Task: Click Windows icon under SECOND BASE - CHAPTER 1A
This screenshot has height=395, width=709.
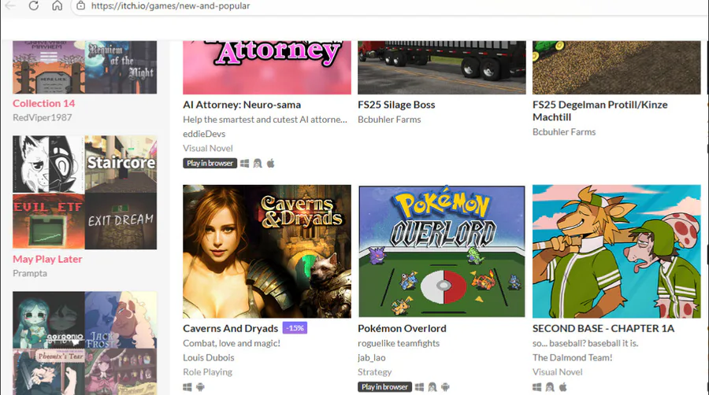Action: pyautogui.click(x=536, y=387)
